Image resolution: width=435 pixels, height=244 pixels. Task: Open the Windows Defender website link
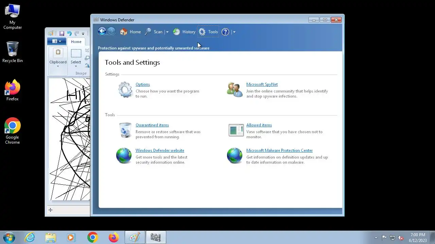pos(160,150)
